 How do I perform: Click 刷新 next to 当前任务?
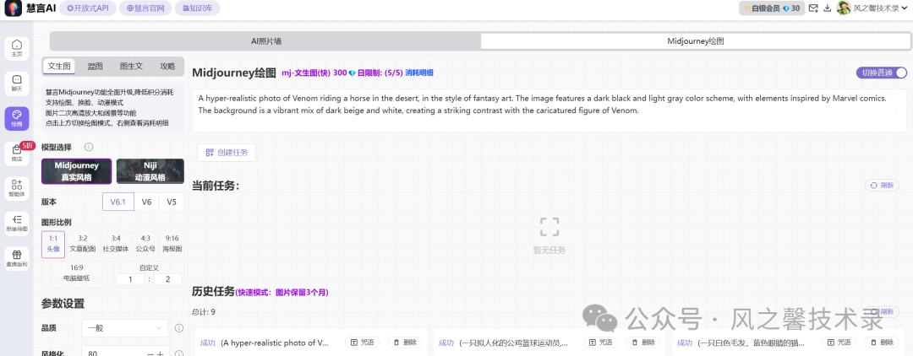point(882,186)
